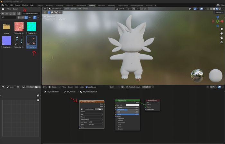225x144 pixels.
Task: Expand the Emission section in Principled BSDF
Action: 119,129
